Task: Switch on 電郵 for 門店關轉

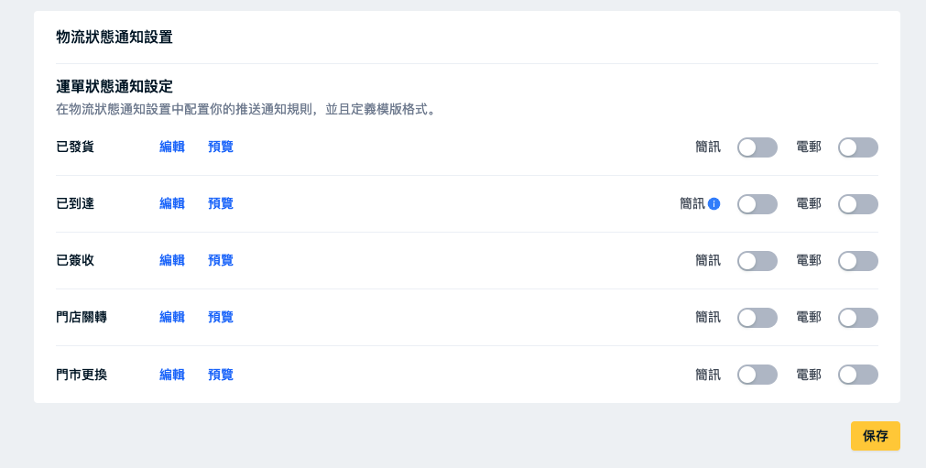Action: click(x=858, y=318)
